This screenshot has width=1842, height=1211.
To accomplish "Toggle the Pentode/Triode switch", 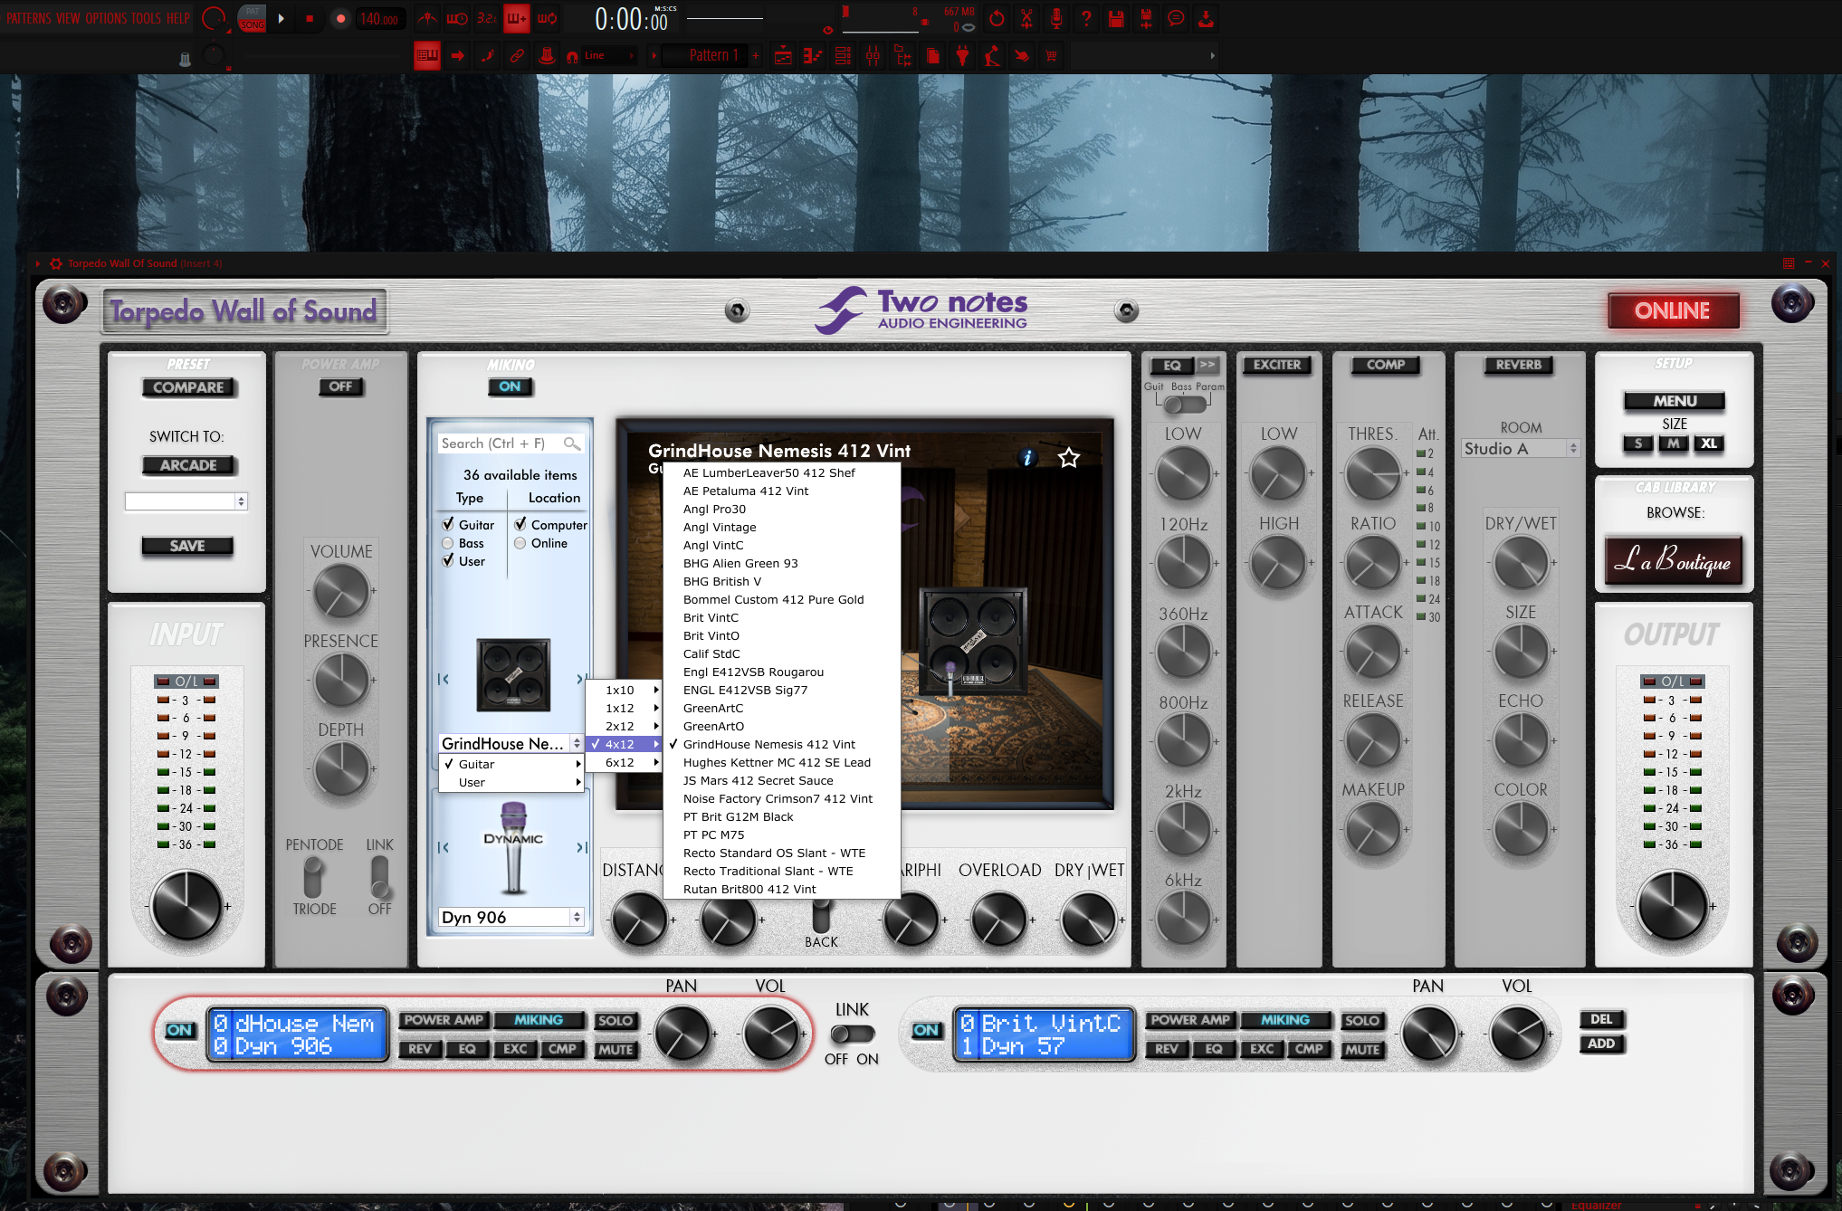I will 313,876.
